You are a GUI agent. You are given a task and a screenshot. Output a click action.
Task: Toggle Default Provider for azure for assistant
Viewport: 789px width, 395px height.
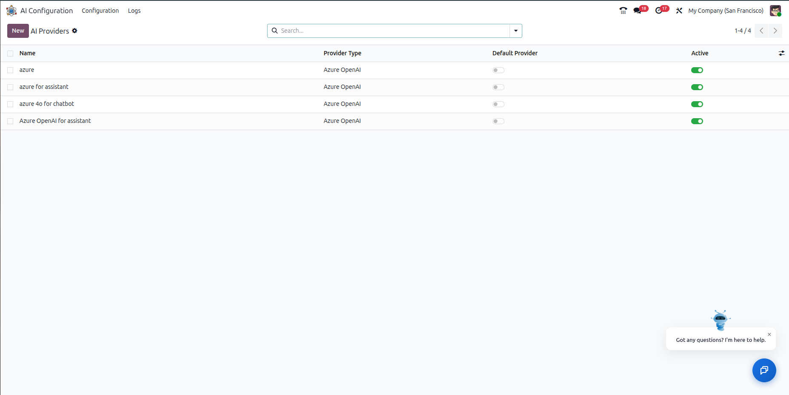click(498, 87)
